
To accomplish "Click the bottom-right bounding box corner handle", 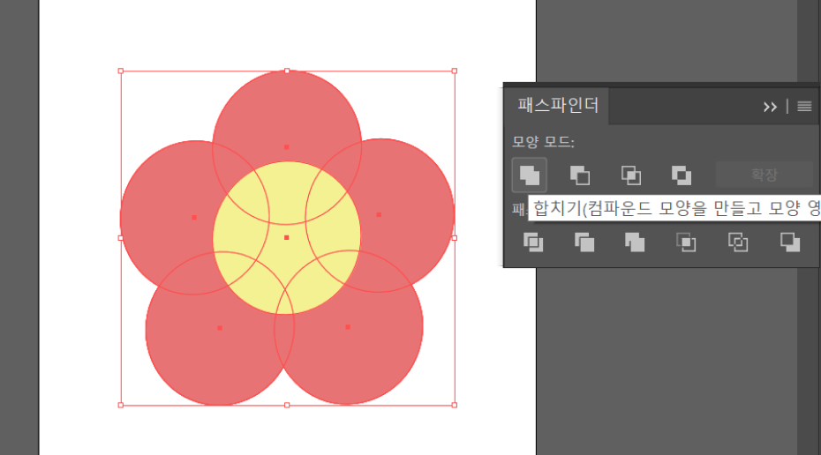I will pyautogui.click(x=455, y=405).
